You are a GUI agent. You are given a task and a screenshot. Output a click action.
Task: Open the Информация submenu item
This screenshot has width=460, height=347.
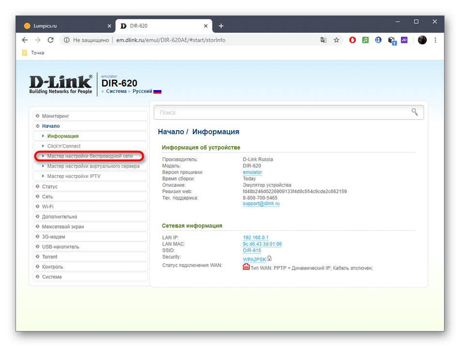90,136
